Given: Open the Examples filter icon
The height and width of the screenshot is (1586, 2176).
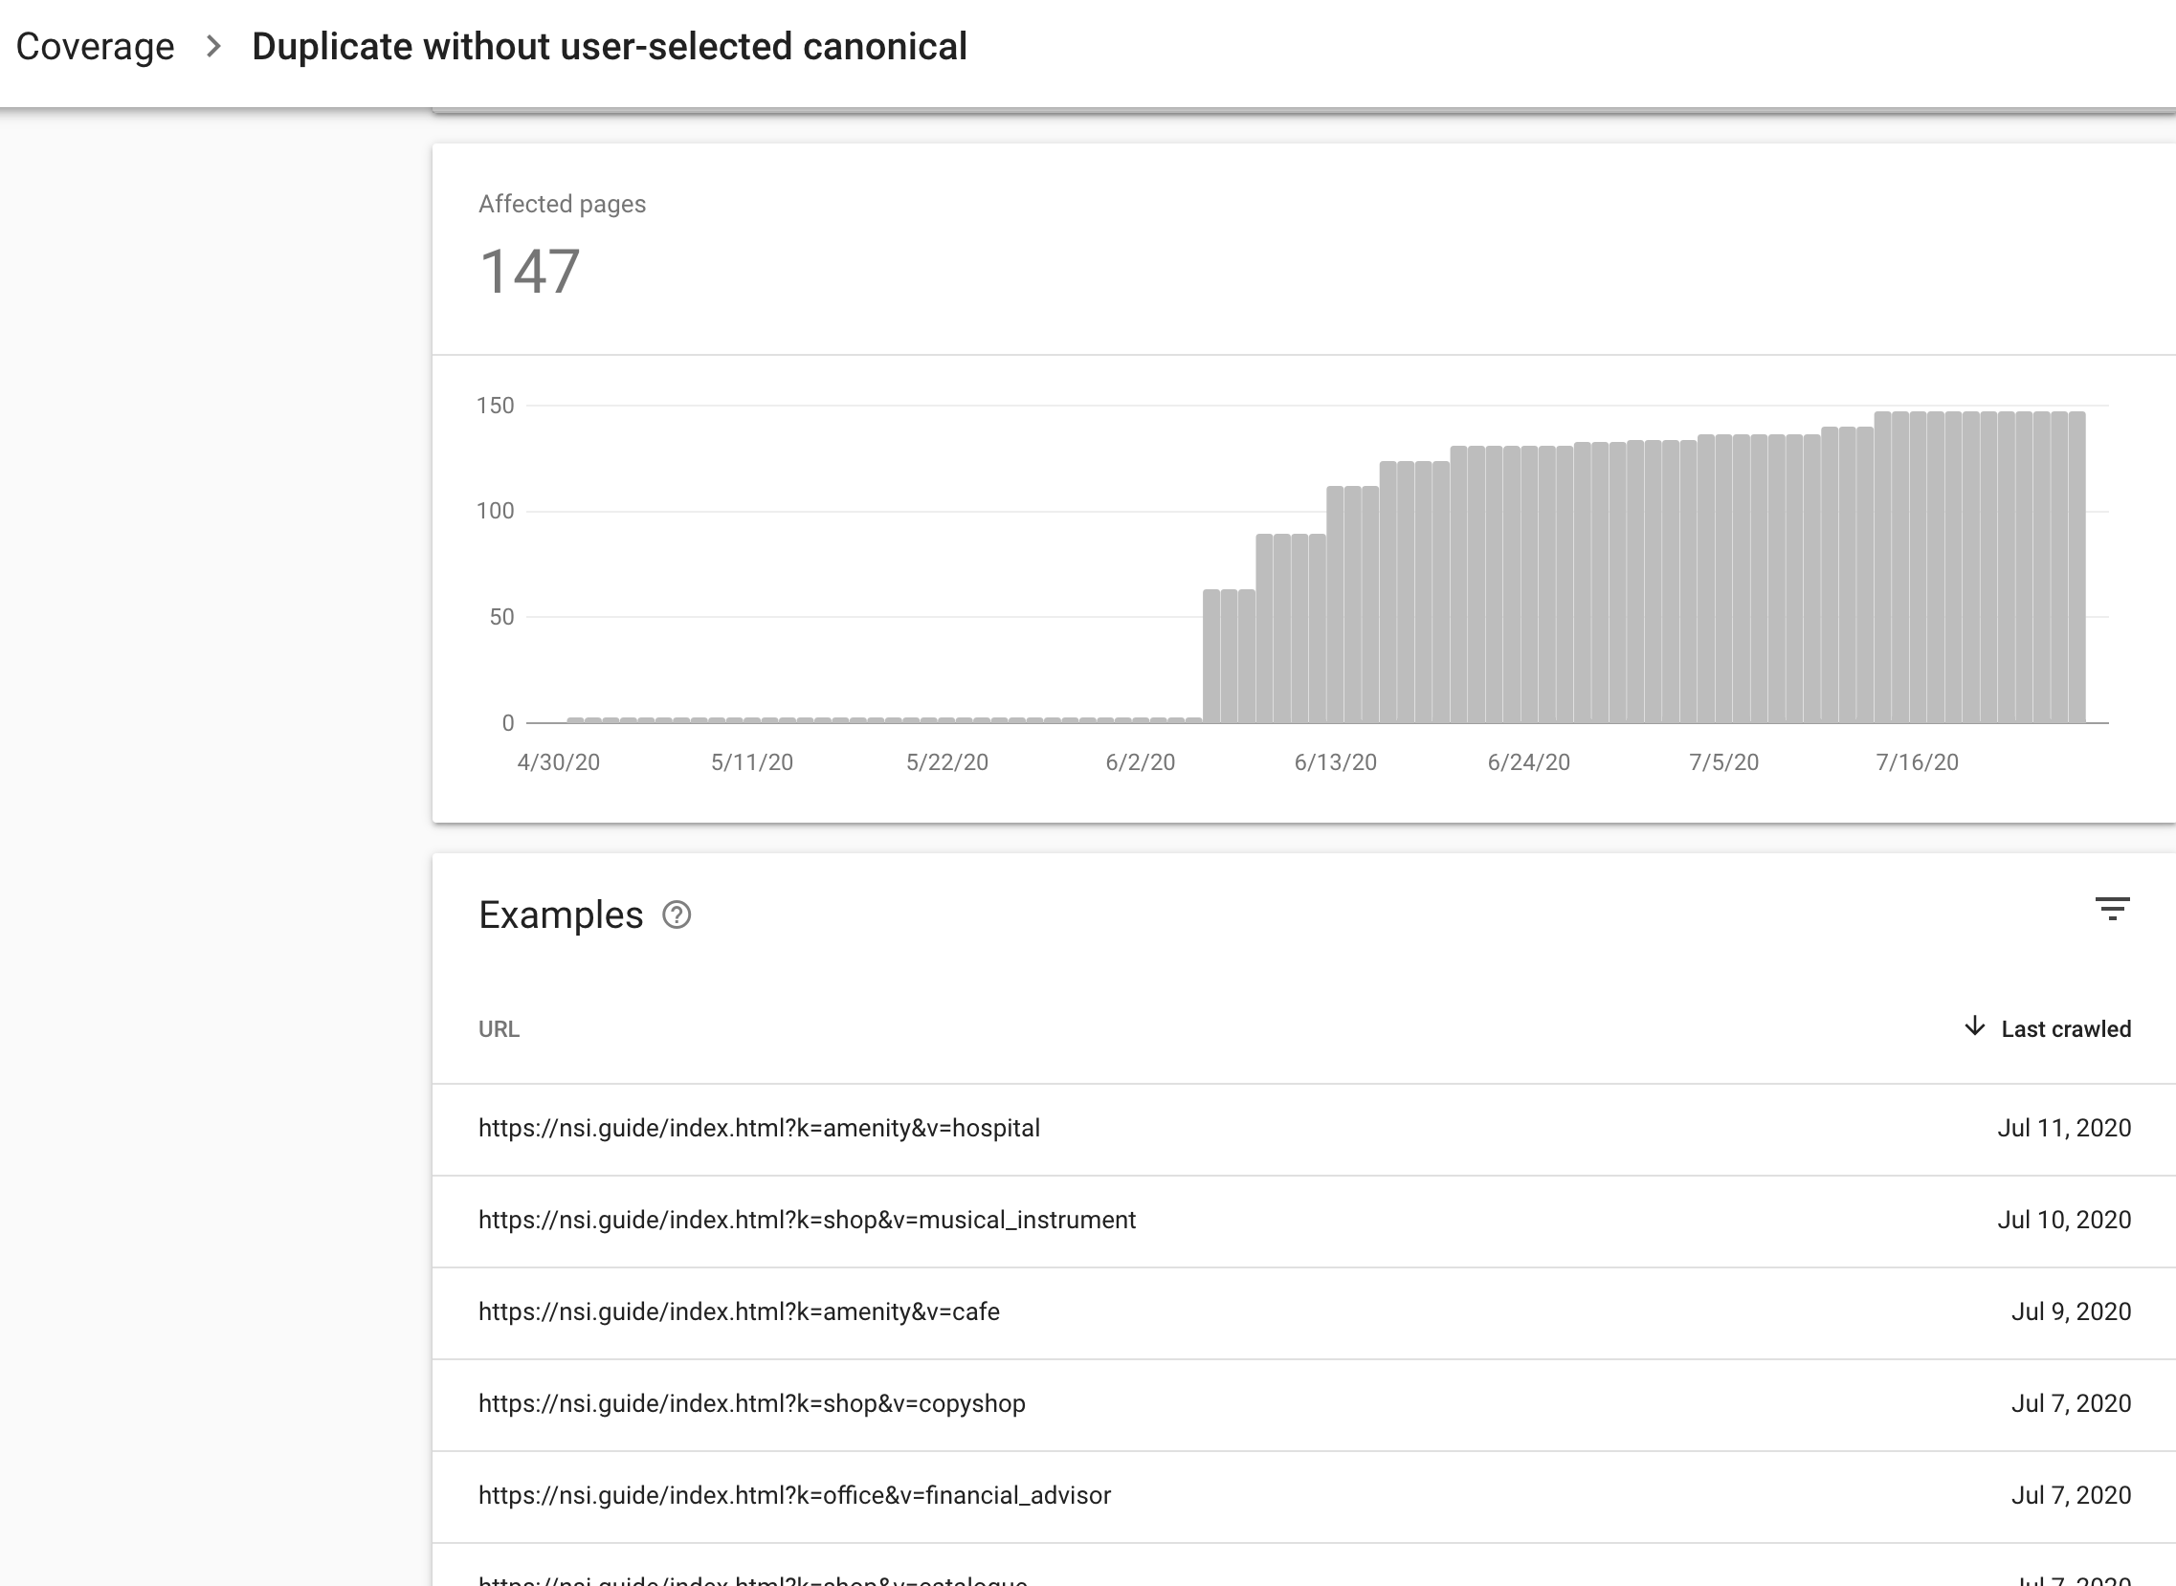Looking at the screenshot, I should tap(2112, 908).
